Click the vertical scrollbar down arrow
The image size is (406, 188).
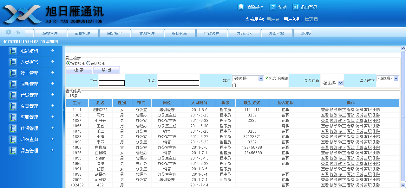(x=403, y=185)
